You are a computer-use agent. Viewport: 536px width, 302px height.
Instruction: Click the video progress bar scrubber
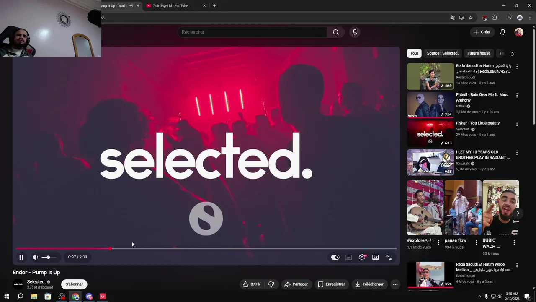pyautogui.click(x=111, y=249)
